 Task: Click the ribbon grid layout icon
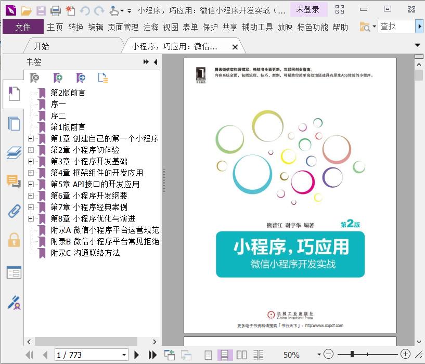(x=340, y=9)
